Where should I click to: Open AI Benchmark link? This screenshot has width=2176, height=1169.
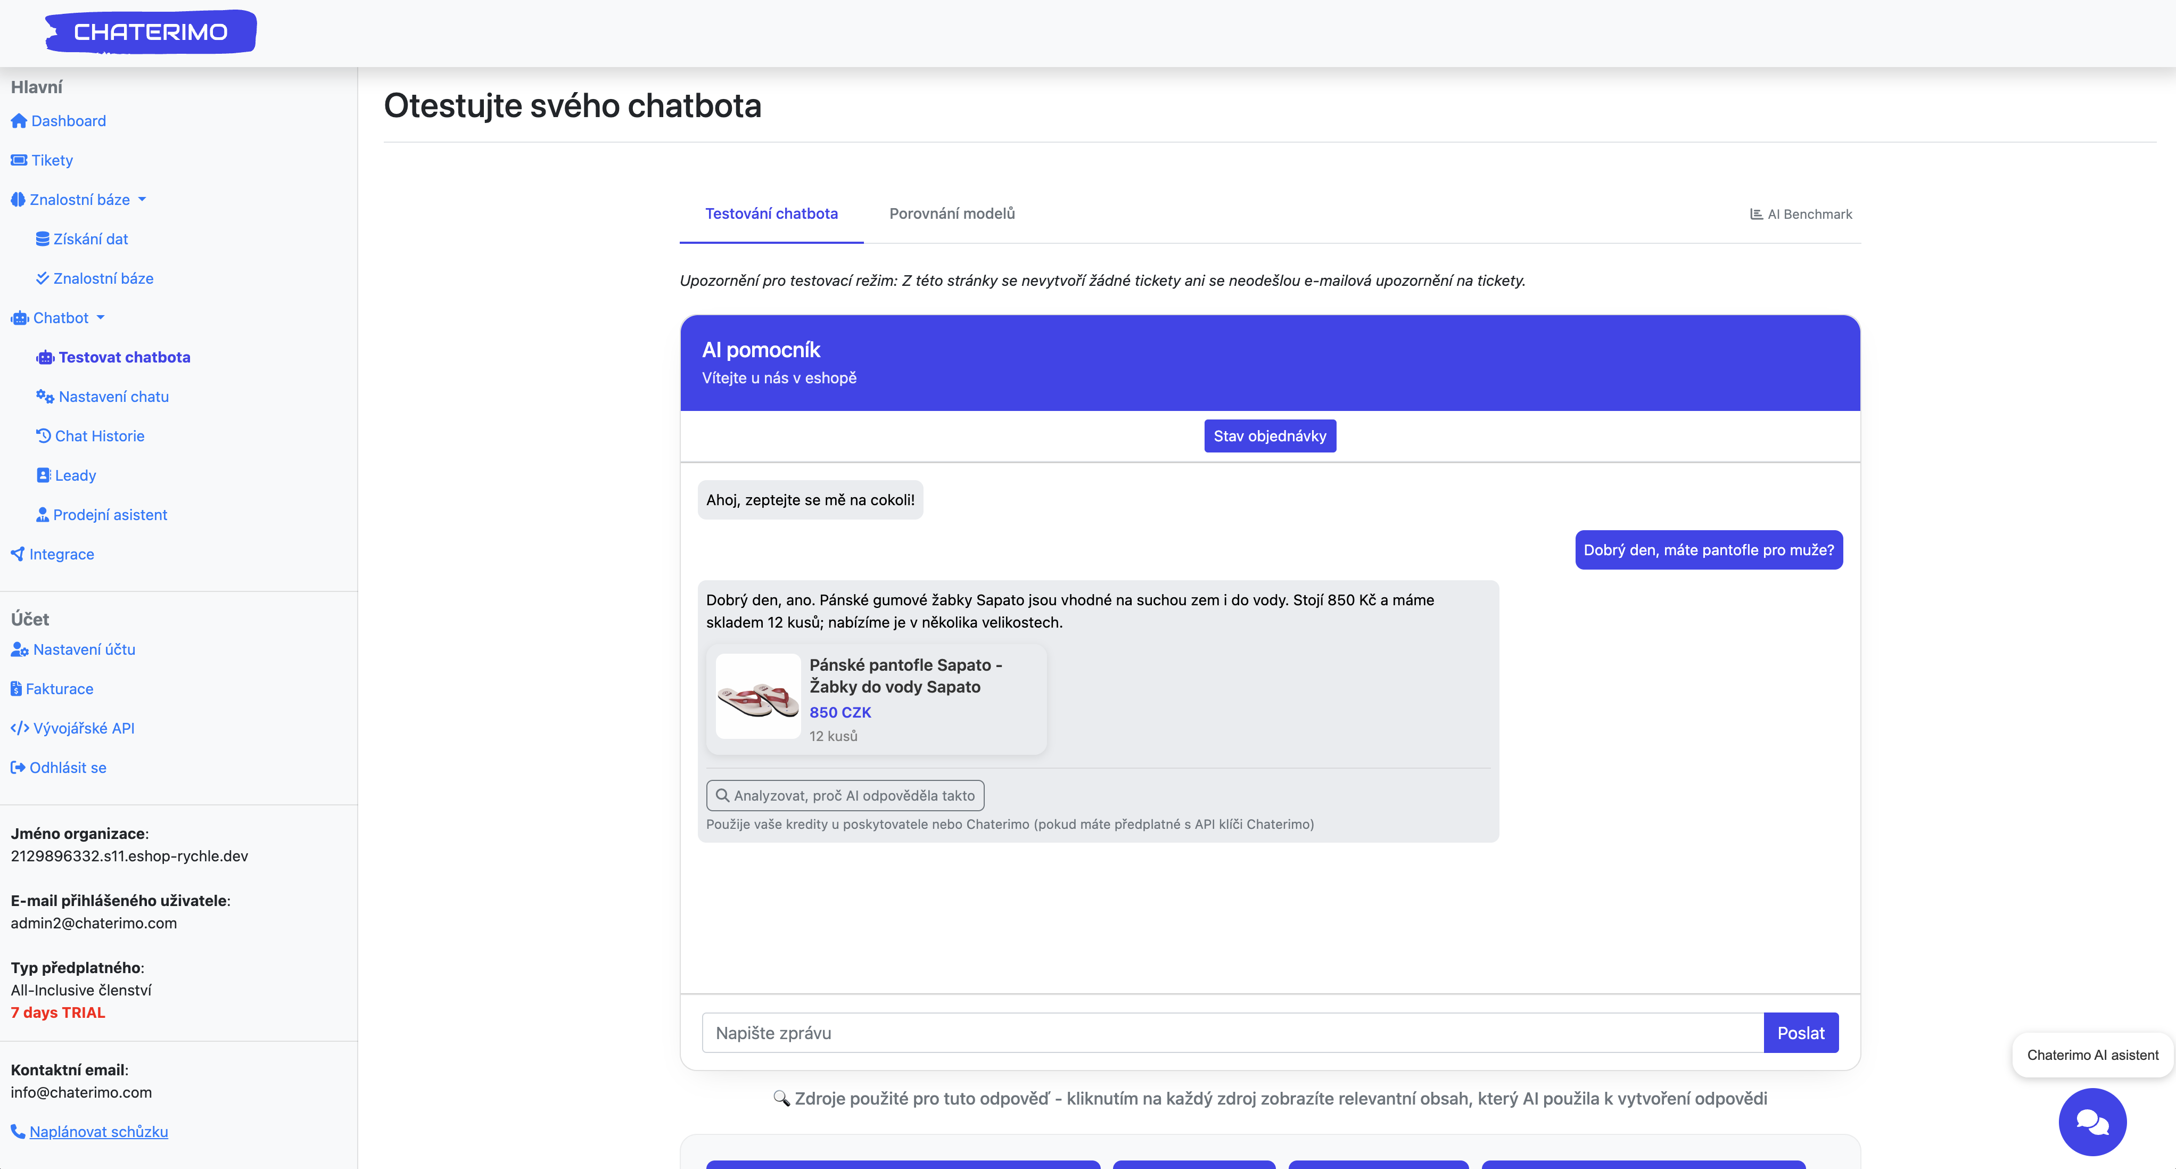[x=1801, y=213]
